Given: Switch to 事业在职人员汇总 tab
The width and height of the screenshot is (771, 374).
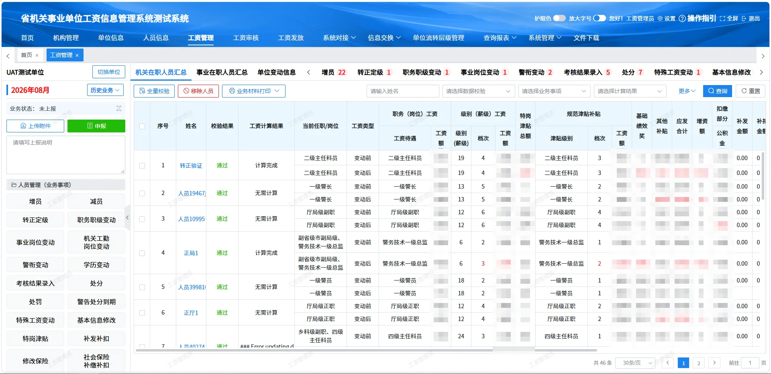Looking at the screenshot, I should 222,72.
